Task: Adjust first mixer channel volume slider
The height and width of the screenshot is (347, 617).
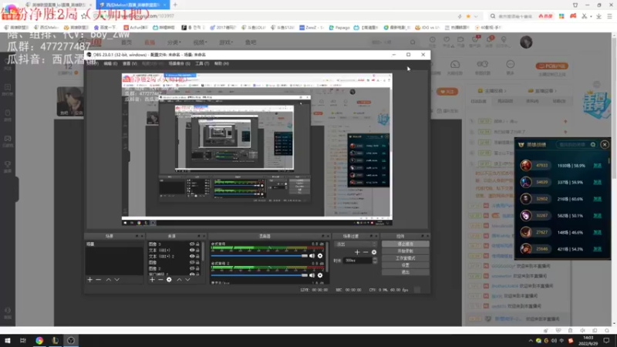Action: click(259, 256)
